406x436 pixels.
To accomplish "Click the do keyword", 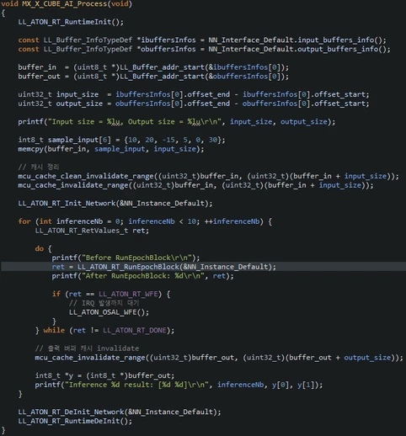I will (39, 248).
